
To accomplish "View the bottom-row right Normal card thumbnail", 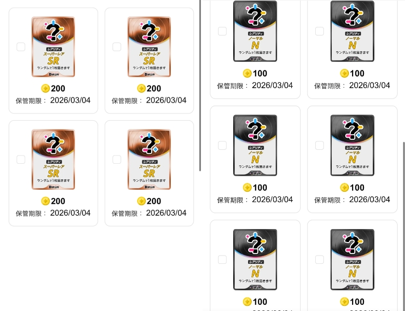I will pyautogui.click(x=353, y=259).
